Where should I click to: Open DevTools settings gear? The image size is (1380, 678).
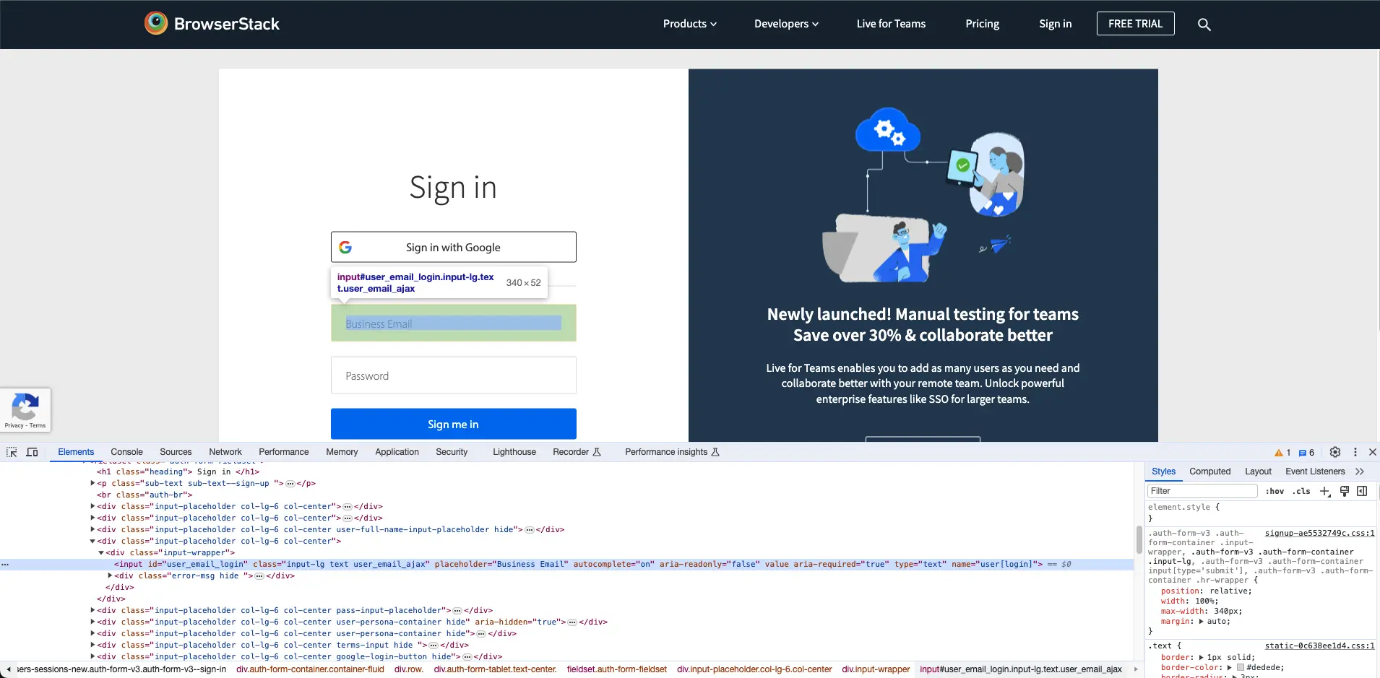[x=1335, y=452]
